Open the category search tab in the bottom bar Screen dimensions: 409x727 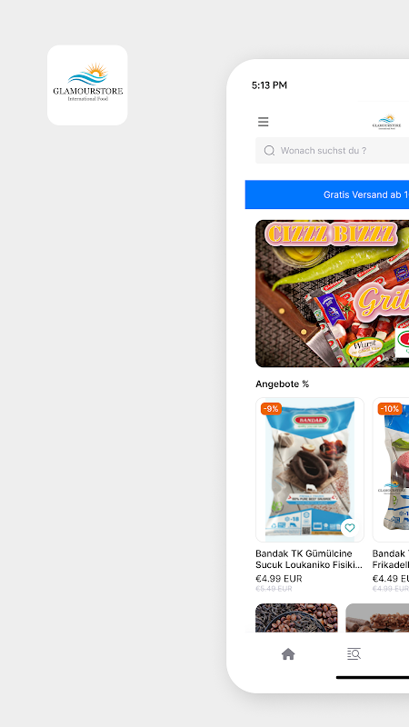coord(354,653)
